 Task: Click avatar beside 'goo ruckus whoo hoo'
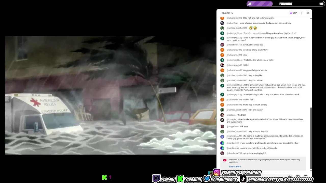tap(222, 45)
